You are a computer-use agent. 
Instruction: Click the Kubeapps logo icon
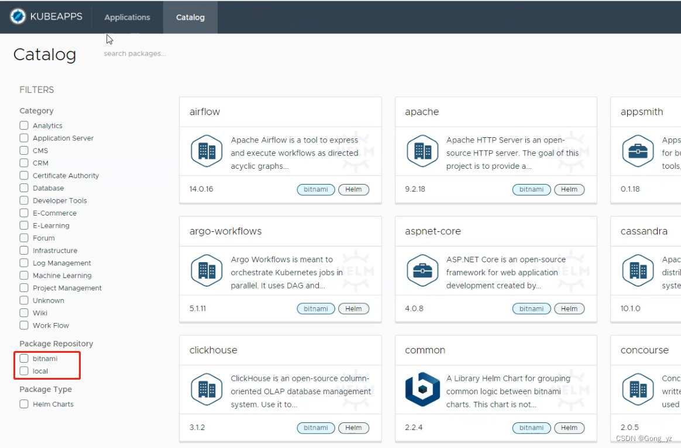[x=18, y=16]
